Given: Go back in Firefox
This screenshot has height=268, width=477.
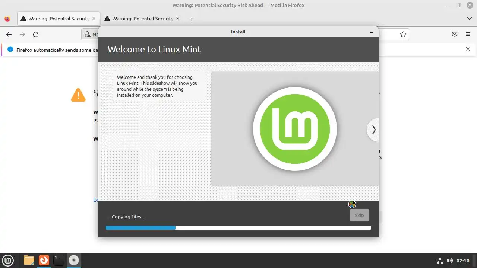Looking at the screenshot, I should [x=9, y=35].
